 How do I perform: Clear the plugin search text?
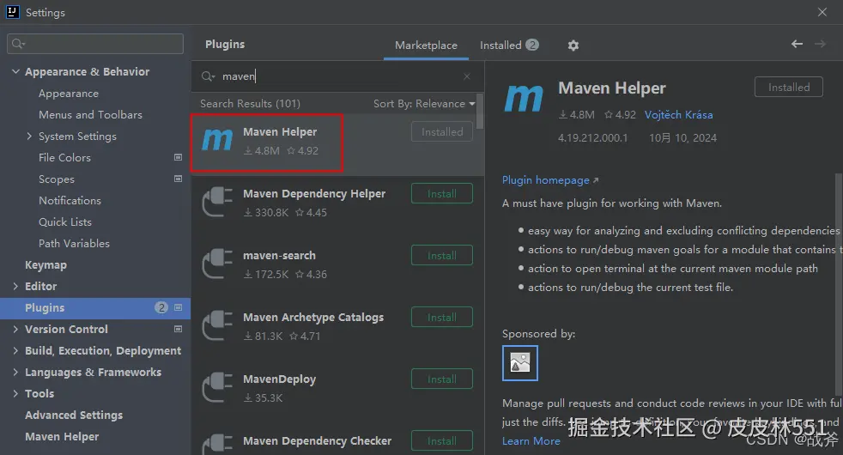(x=467, y=76)
